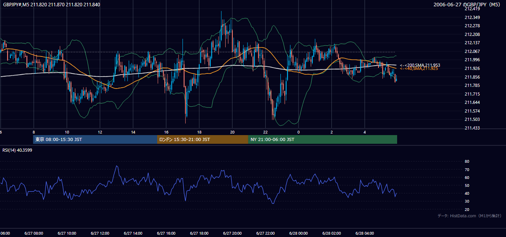Select the 2006-06-27 GBP/JPY (M5) chart title

point(467,5)
